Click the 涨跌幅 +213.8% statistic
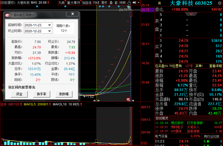 [x=34, y=58]
